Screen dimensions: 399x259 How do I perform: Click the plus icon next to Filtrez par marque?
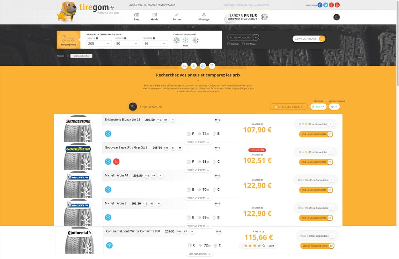(x=256, y=38)
